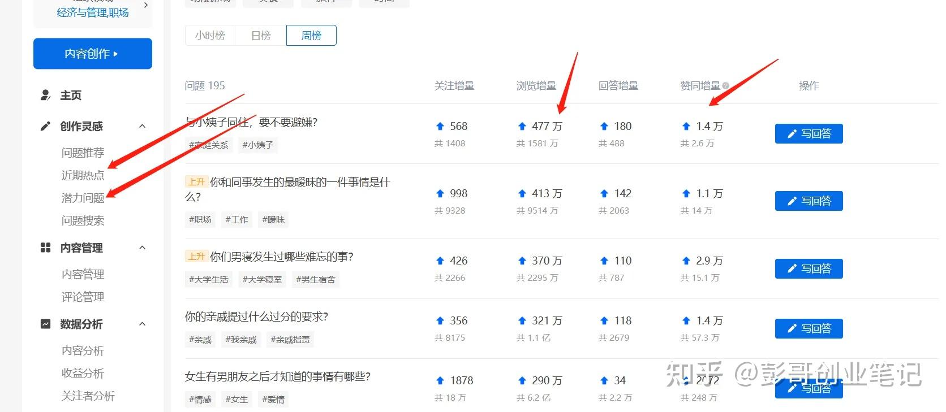Click the #大学生活 tag
Screen dimensions: 946x412
pos(208,280)
